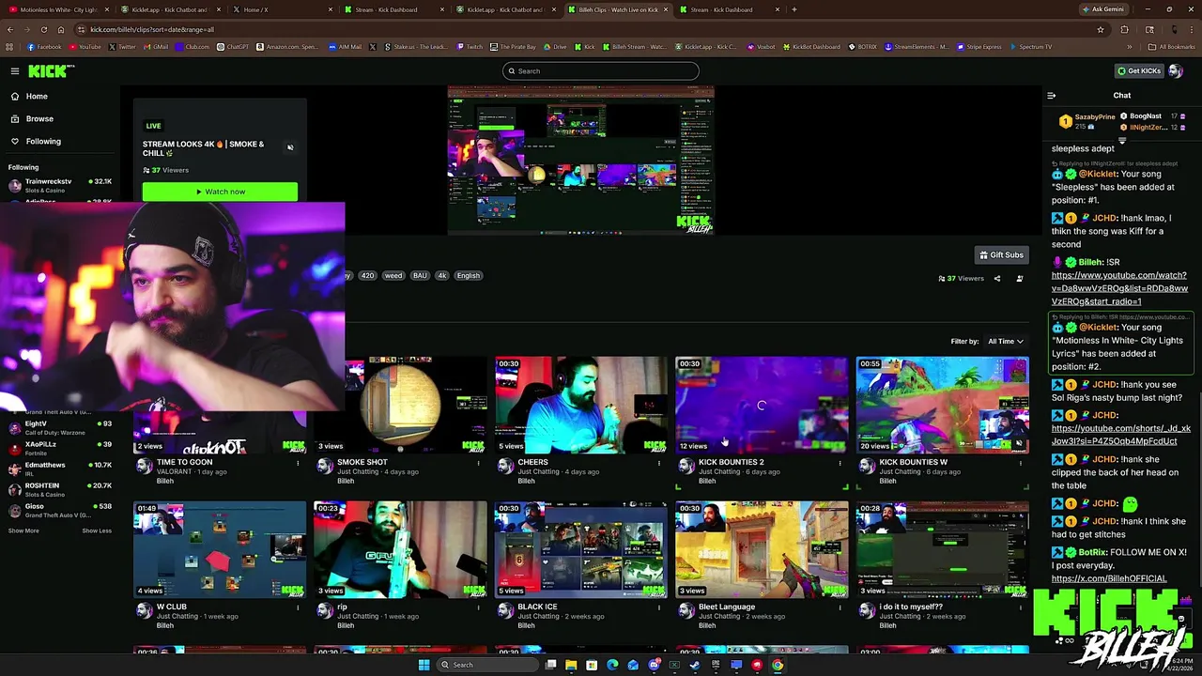
Task: Open Following in the Kick sidebar
Action: tap(43, 141)
